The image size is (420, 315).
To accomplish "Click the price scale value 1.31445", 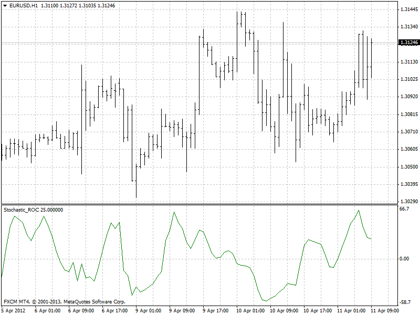I will pyautogui.click(x=409, y=9).
